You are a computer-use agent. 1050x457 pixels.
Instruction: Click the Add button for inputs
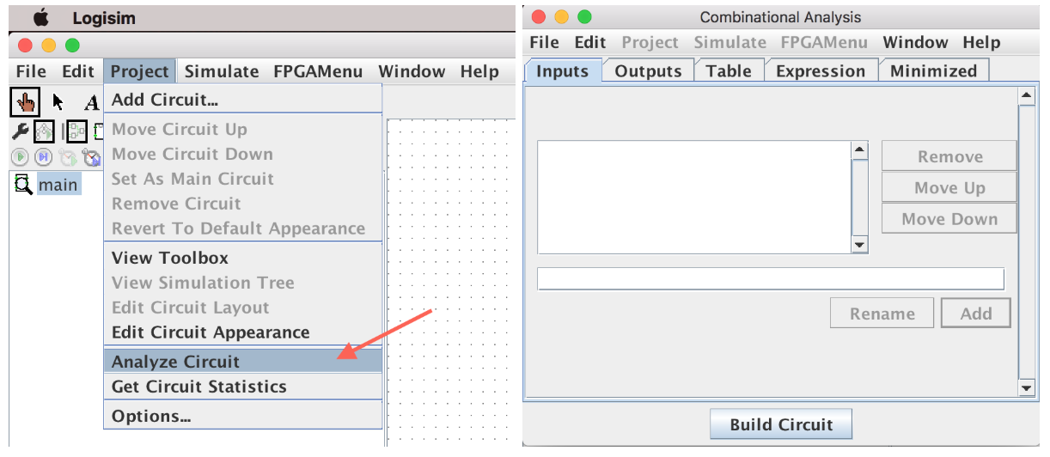(x=975, y=314)
